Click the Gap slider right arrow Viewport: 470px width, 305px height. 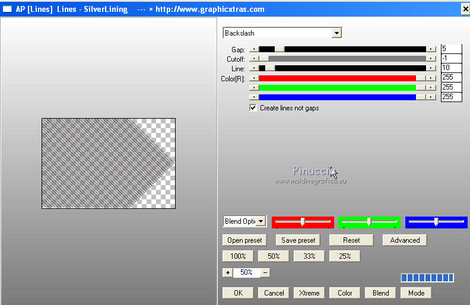click(431, 49)
